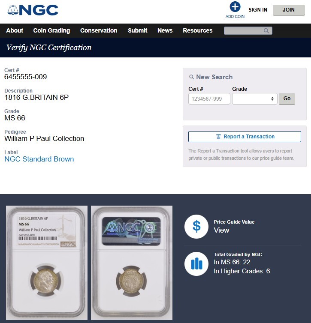311x323 pixels.
Task: Open the Conservation menu item
Action: pos(99,30)
